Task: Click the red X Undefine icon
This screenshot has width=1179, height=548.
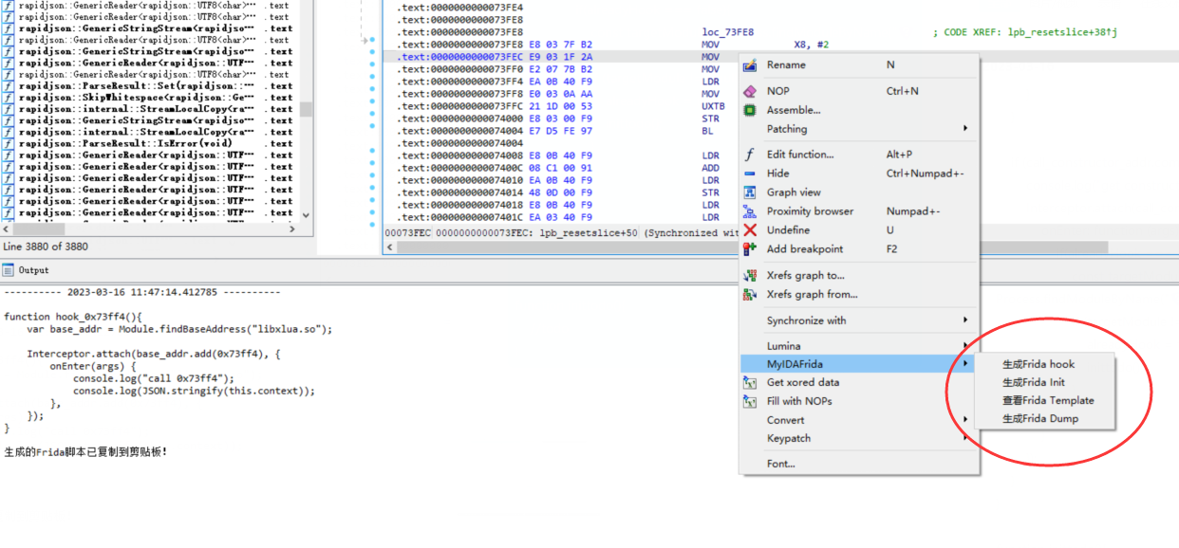Action: pos(750,230)
